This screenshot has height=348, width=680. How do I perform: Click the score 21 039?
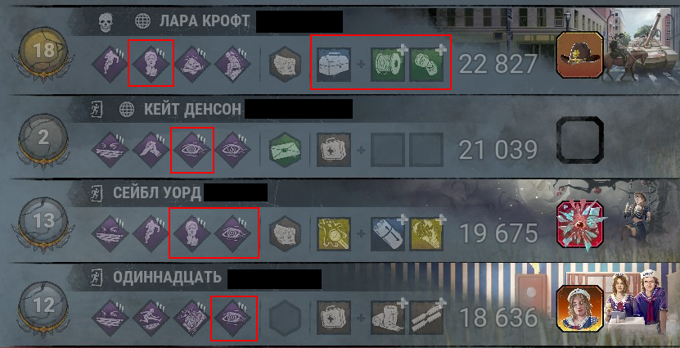[x=498, y=150]
